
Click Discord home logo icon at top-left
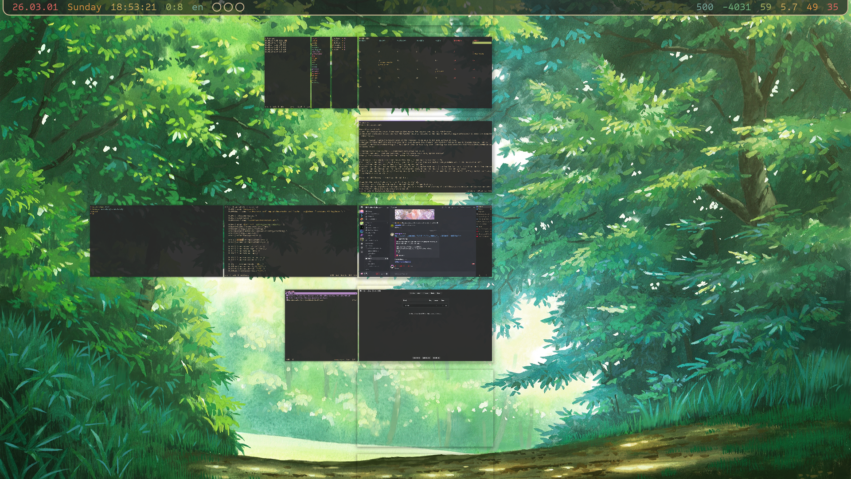[x=362, y=207]
